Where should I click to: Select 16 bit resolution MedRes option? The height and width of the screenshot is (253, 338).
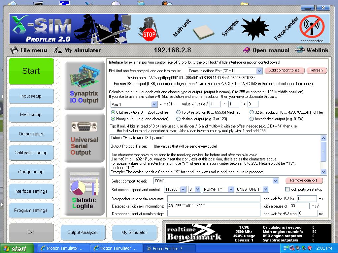178,112
